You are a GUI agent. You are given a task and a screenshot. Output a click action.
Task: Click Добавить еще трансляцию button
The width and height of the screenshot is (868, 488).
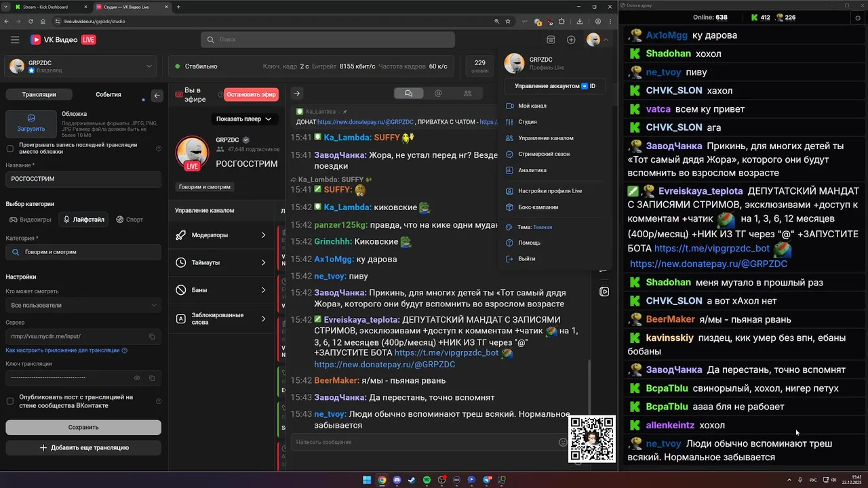83,448
